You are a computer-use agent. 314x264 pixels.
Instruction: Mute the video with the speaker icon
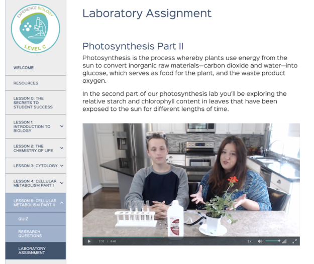click(260, 241)
